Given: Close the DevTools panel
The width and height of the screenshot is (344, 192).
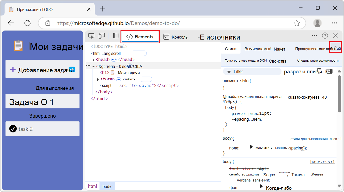Looking at the screenshot, I should (x=335, y=36).
